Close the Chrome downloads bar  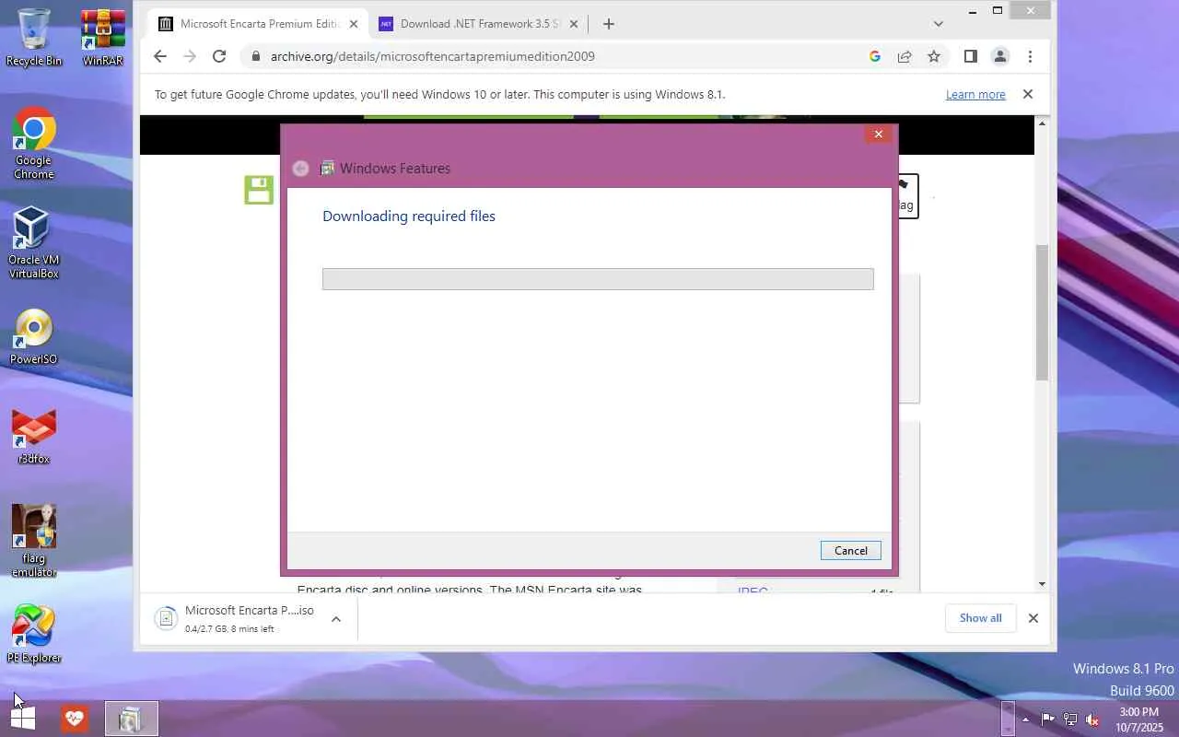point(1033,618)
